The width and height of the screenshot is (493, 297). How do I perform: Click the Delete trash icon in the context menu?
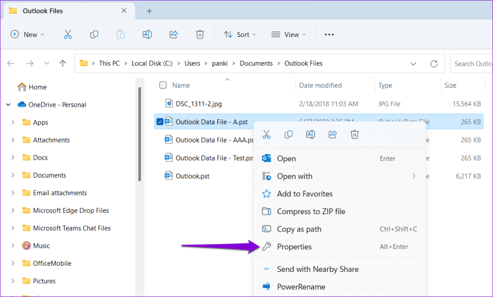click(354, 134)
